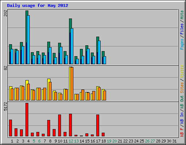Click the Visits legend label
The width and height of the screenshot is (186, 145).
[x=182, y=71]
